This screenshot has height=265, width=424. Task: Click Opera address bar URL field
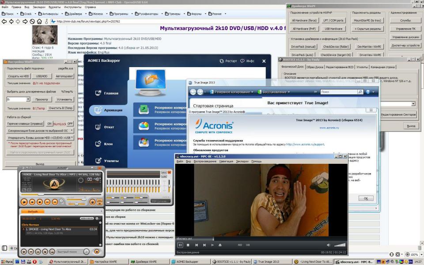point(168,21)
